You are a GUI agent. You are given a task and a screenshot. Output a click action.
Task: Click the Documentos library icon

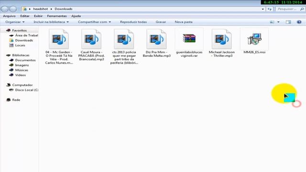[x=11, y=60]
